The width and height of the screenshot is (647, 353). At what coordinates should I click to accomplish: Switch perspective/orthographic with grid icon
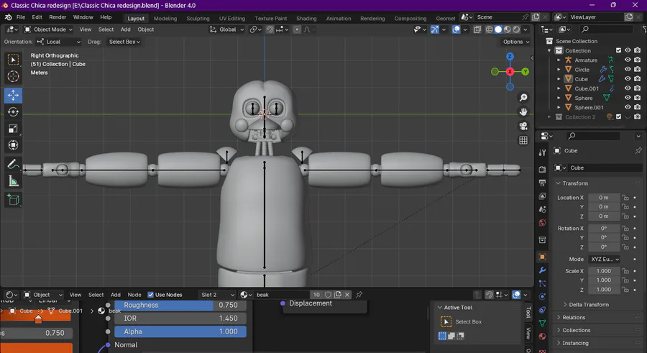523,140
